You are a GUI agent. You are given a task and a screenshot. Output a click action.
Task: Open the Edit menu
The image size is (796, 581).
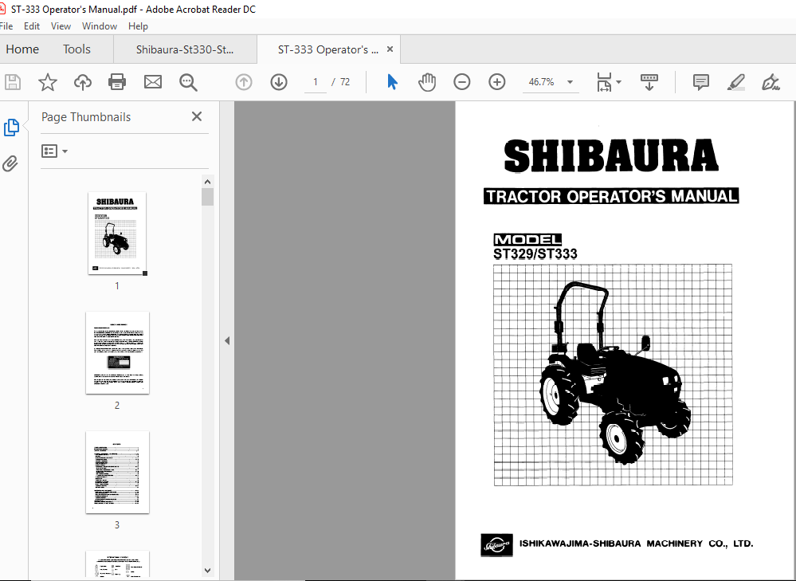coord(32,26)
